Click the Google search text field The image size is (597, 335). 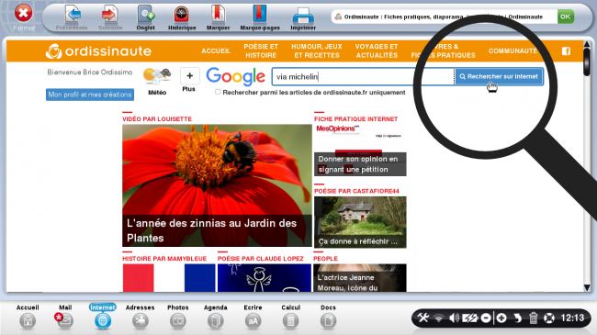click(x=363, y=76)
